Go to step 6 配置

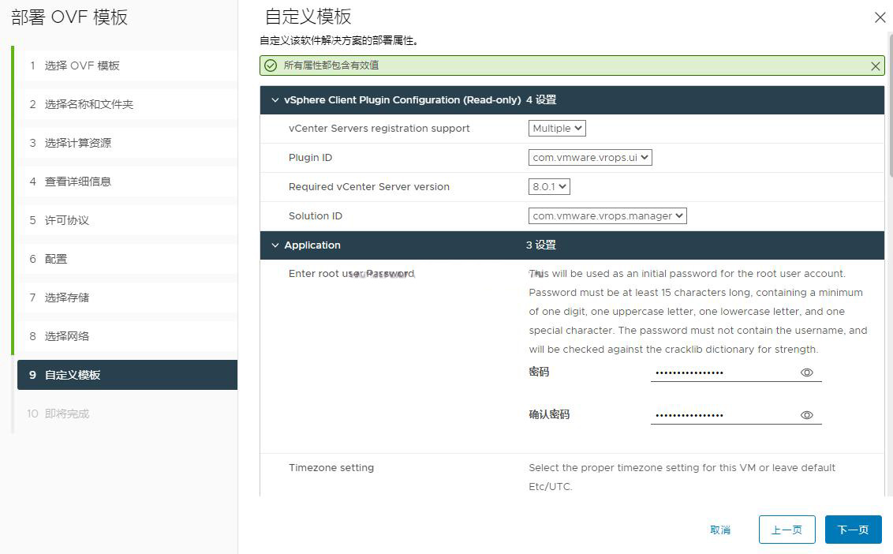(x=56, y=259)
